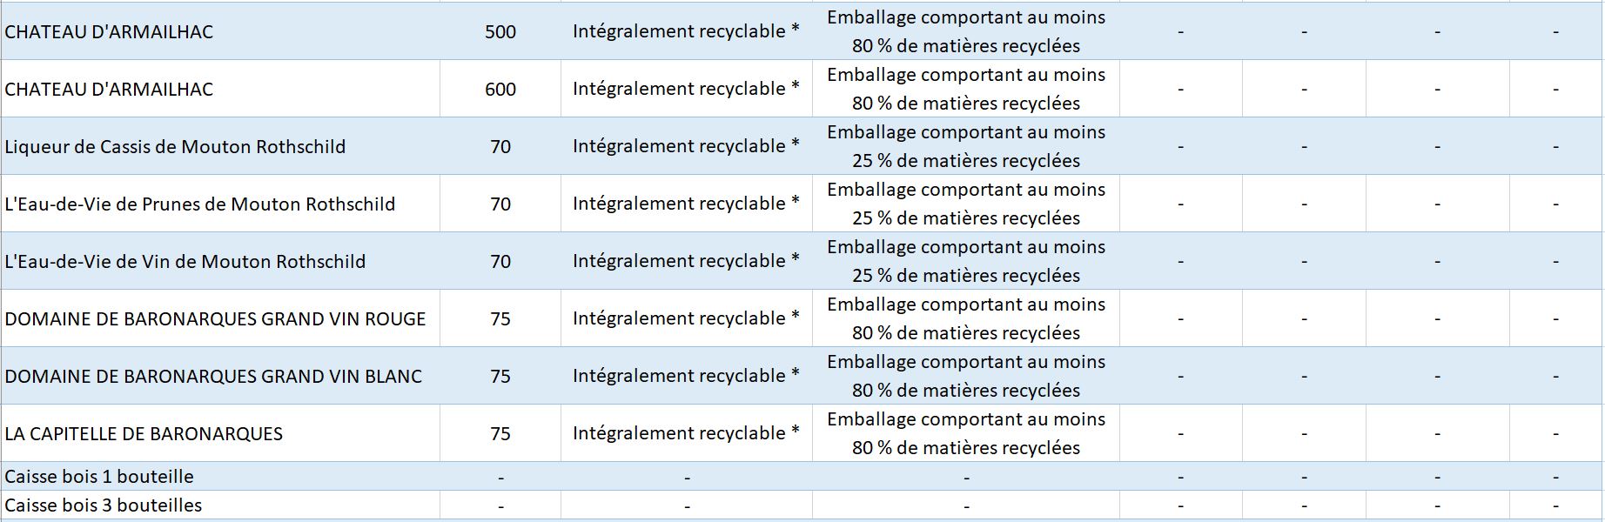
Task: Click 25 % matières recyclées for Eau-de-Vie de Vin
Action: pyautogui.click(x=966, y=261)
